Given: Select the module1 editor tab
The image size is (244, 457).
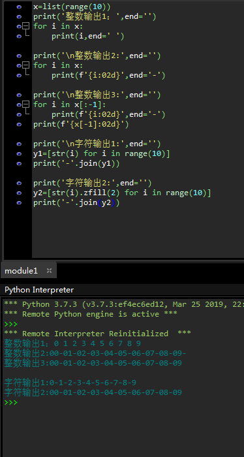Looking at the screenshot, I should click(21, 271).
